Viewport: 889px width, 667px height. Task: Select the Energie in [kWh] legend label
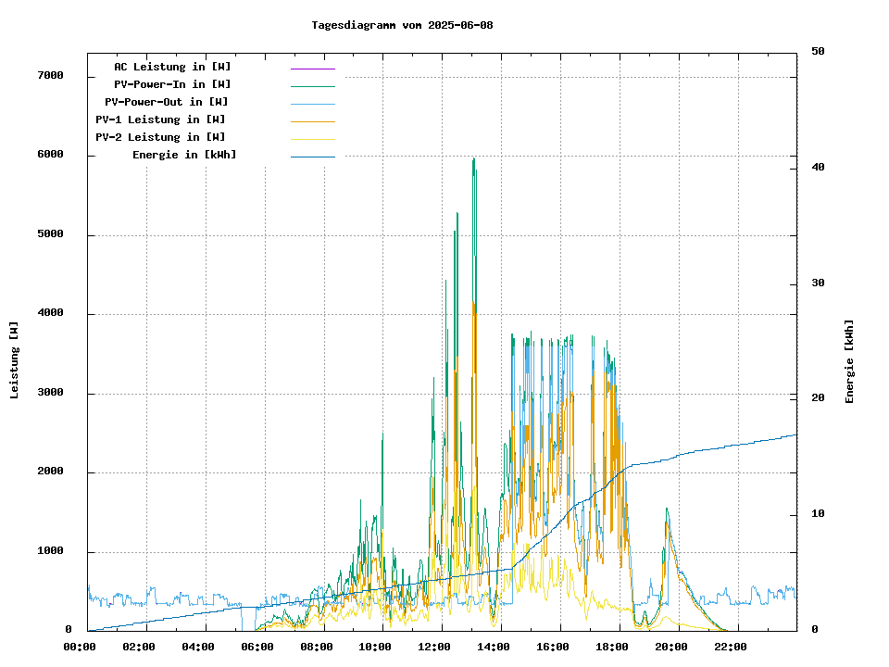click(x=184, y=155)
